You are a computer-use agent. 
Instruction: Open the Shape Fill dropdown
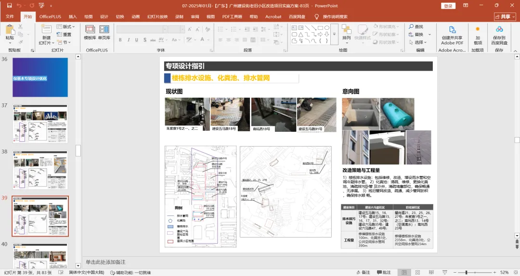coord(386,26)
